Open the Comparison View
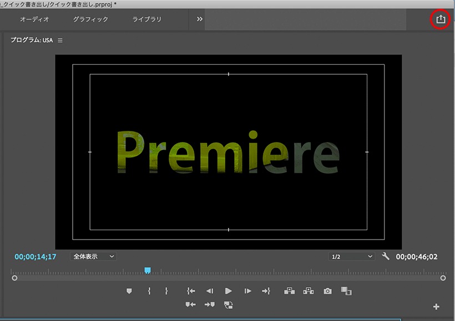455x321 pixels. [346, 291]
